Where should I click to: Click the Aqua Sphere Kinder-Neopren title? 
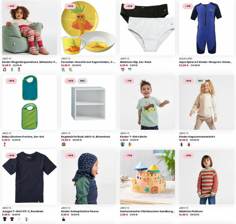(205, 62)
